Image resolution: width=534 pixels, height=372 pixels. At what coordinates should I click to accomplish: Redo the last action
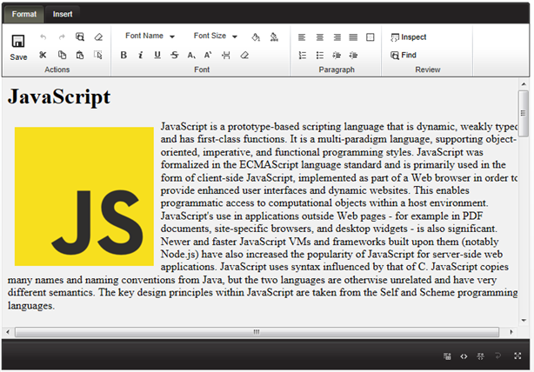click(62, 37)
